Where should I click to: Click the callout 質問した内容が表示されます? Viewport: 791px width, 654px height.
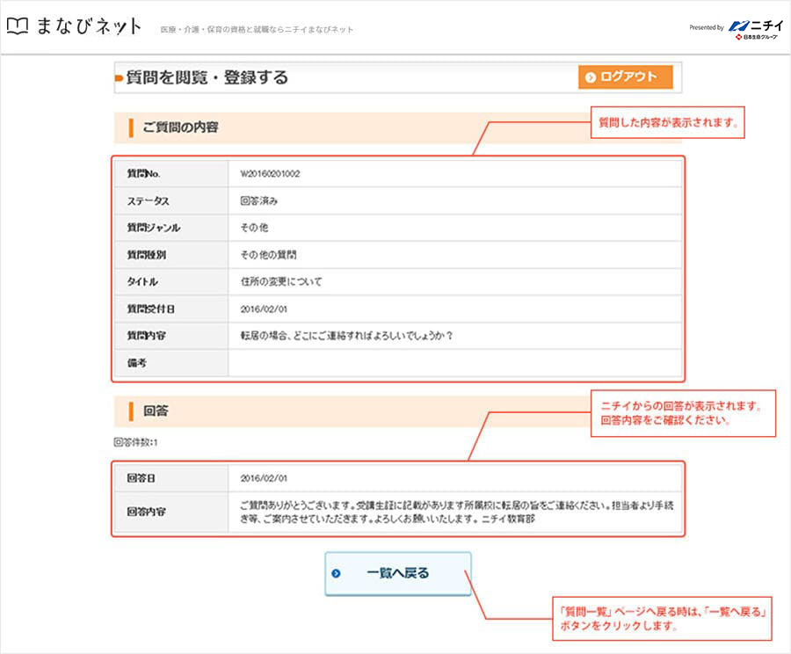pyautogui.click(x=666, y=124)
